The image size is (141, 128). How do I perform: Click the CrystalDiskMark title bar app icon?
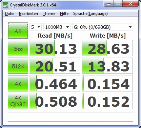click(5, 5)
